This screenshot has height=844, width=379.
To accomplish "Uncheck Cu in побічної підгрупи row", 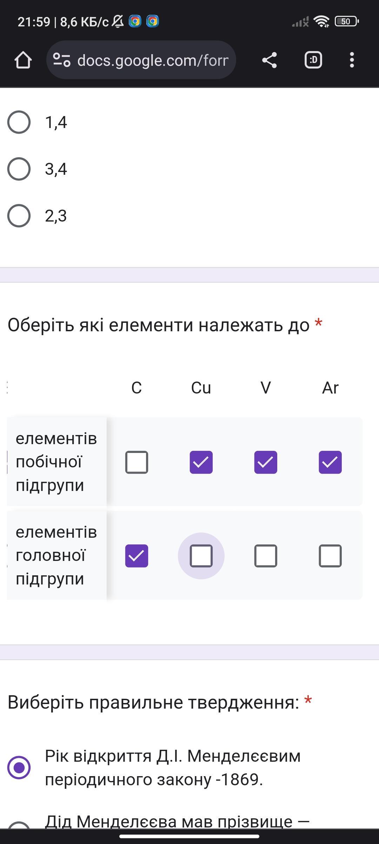I will pyautogui.click(x=201, y=462).
